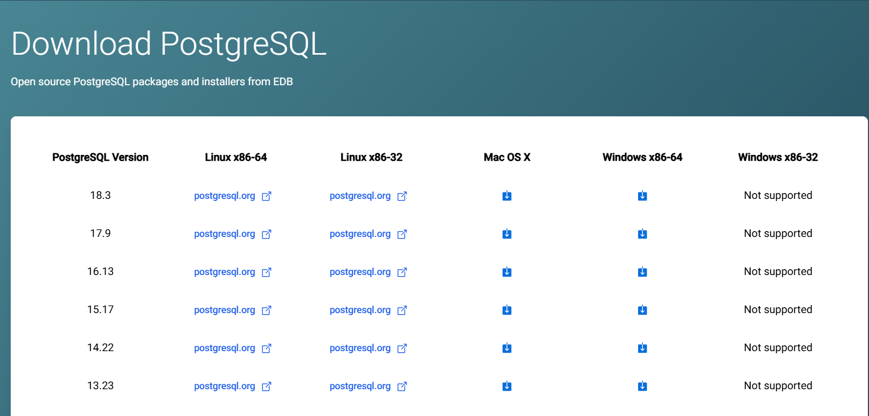Click the Mac OS X column header
The width and height of the screenshot is (869, 416).
[x=507, y=157]
